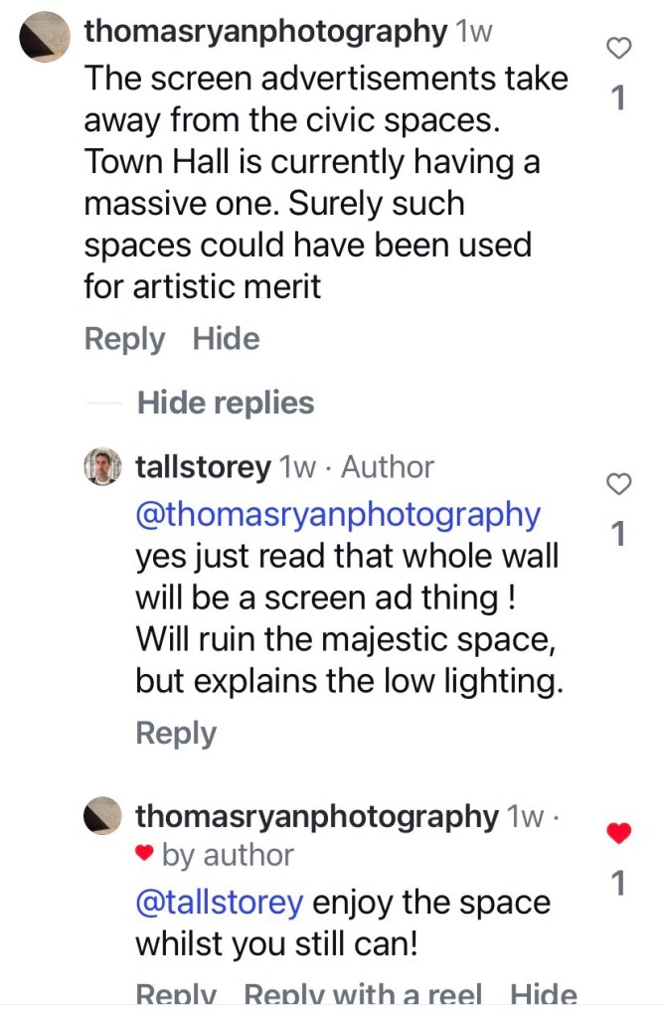Choose Reply with a reel
Image resolution: width=664 pixels, height=1017 pixels.
(363, 995)
